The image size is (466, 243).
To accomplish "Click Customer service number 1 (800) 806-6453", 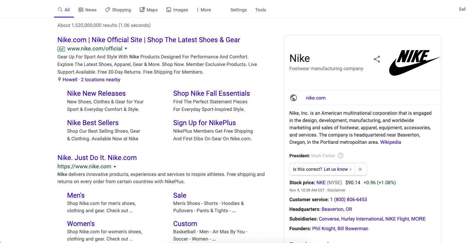I will 348,199.
